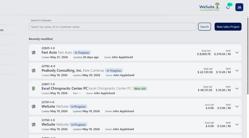Click In Progress badge on 22760-1-0
The height and width of the screenshot is (138, 249).
[78, 125]
